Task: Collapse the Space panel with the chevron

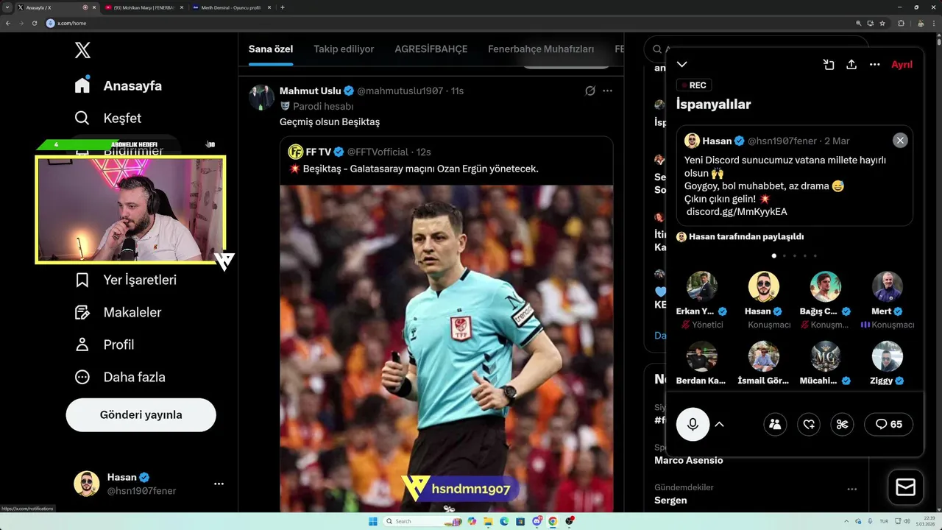Action: pos(682,65)
